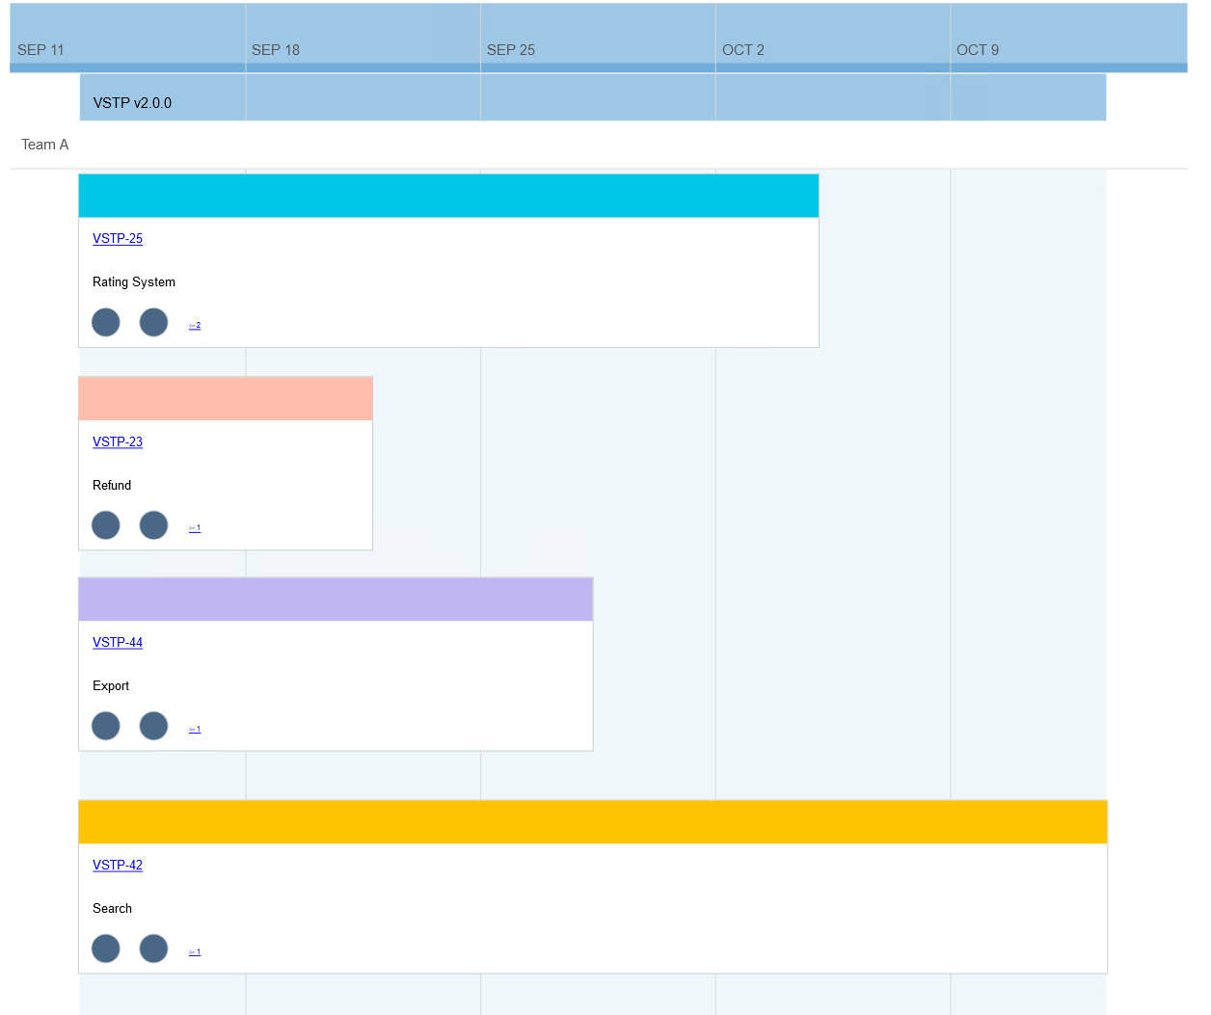Click second avatar on Search card
Viewport: 1211px width, 1015px height.
click(153, 948)
